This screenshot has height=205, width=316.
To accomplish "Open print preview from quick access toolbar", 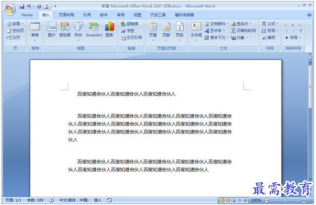I will tap(46, 6).
